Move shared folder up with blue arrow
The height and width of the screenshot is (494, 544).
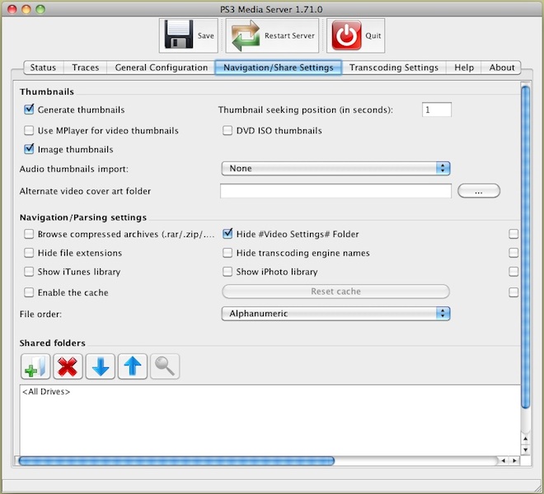click(133, 366)
